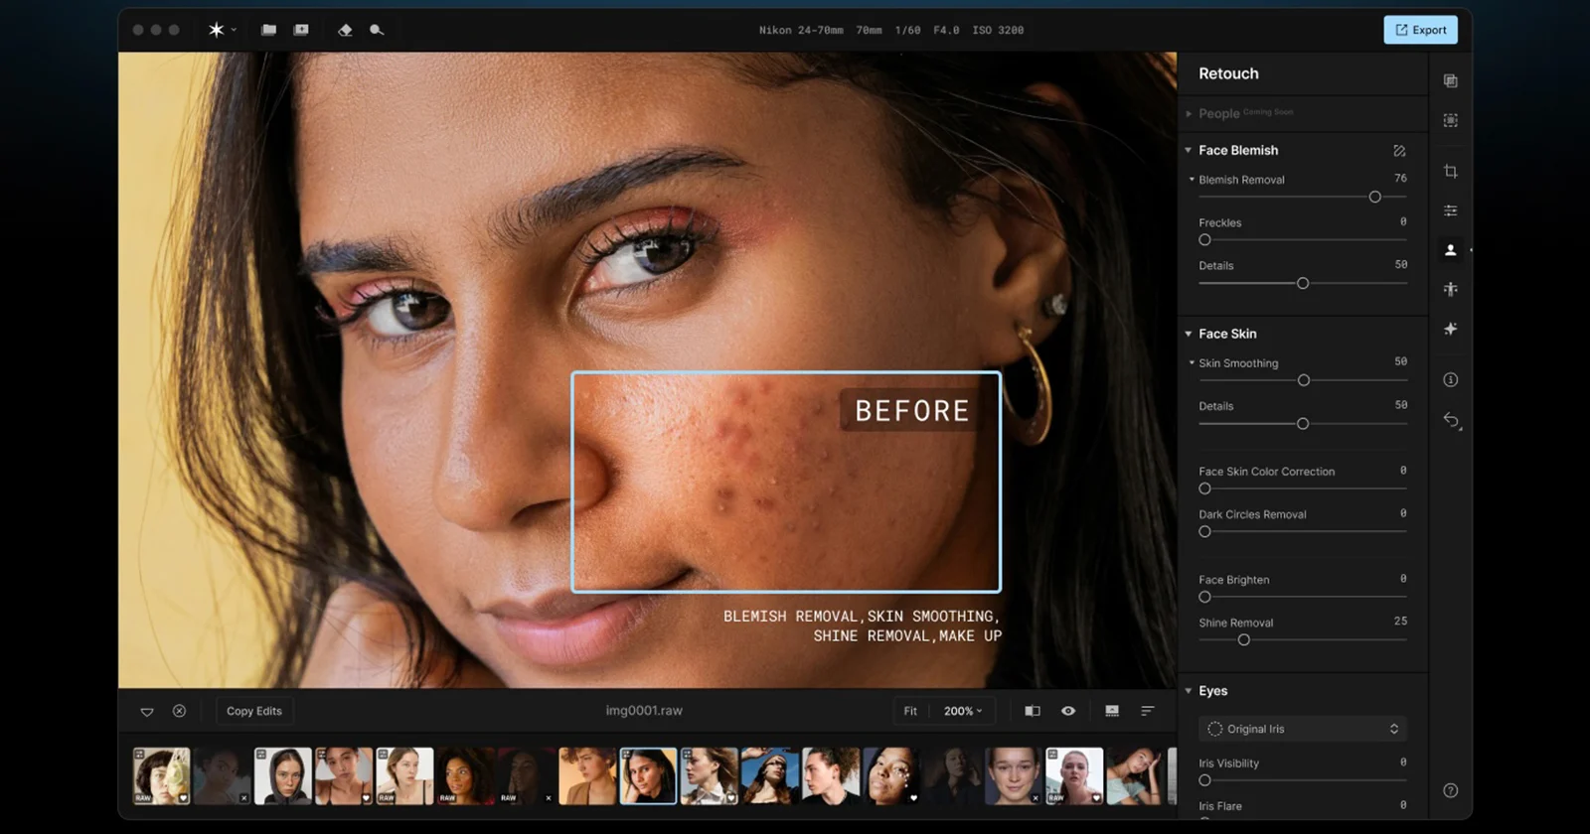Click the filter funnel icon
1590x834 pixels.
147,712
